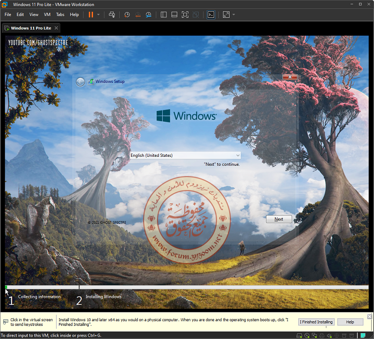Image resolution: width=374 pixels, height=339 pixels.
Task: Show the console view
Action: click(x=211, y=15)
